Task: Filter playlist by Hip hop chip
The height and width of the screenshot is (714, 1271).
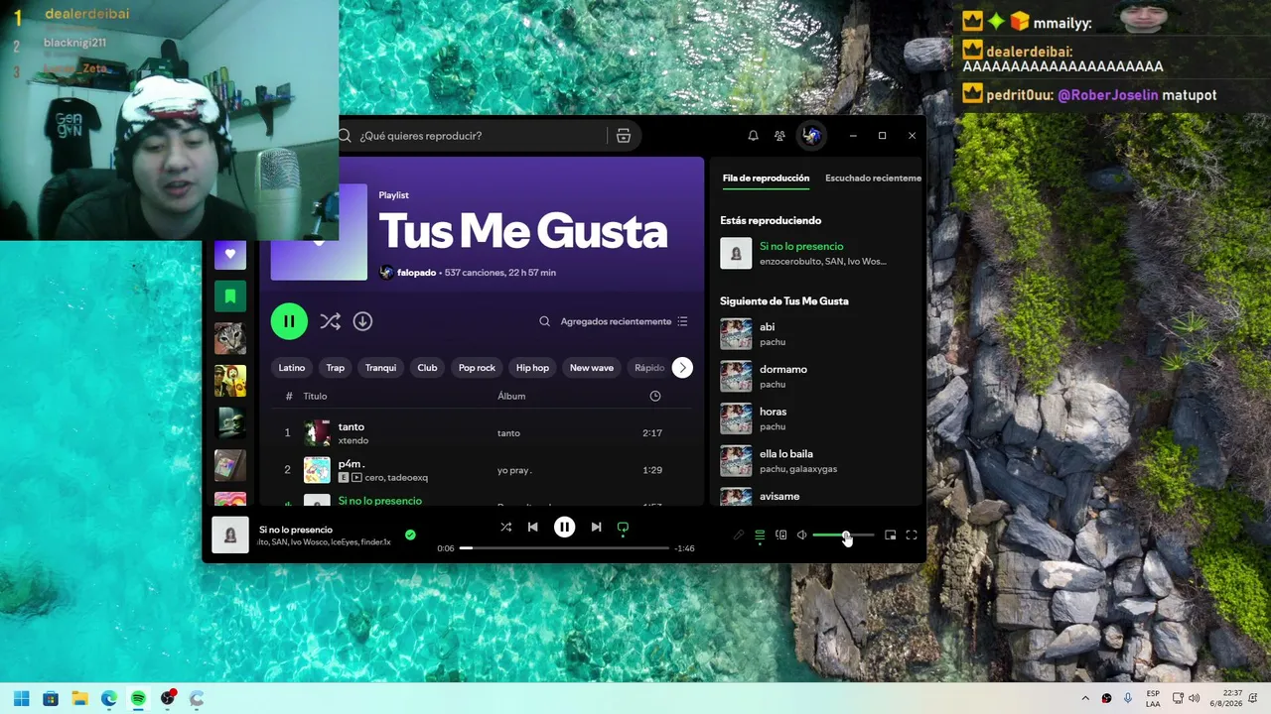Action: tap(532, 368)
